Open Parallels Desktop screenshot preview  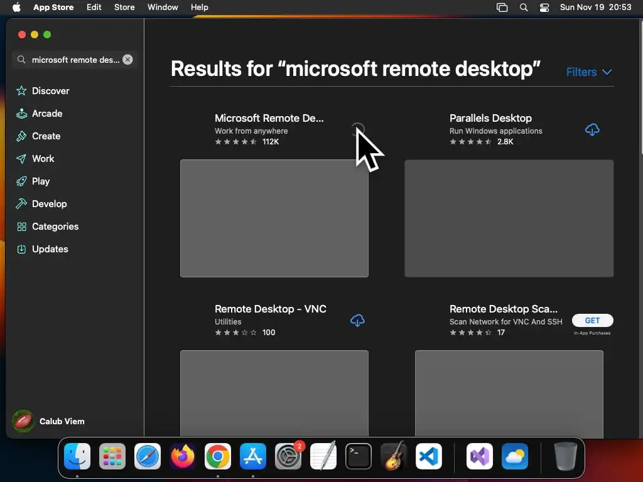coord(509,218)
